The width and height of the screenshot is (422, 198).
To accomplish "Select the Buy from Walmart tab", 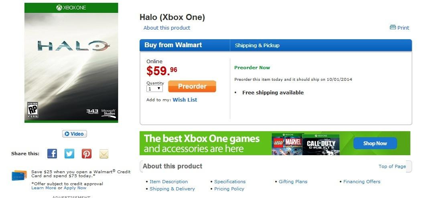I will [x=173, y=45].
